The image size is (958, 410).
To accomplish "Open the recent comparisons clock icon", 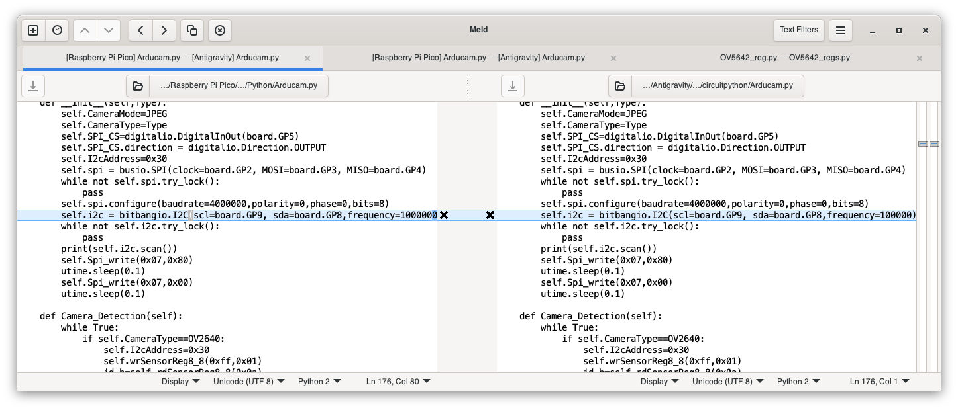I will pos(58,30).
